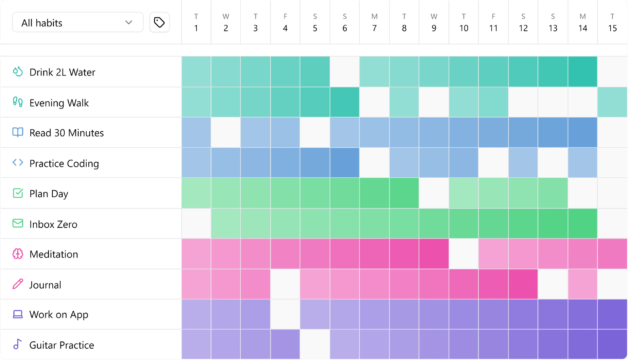
Task: Click the brain icon beside Meditation
Action: 18,254
